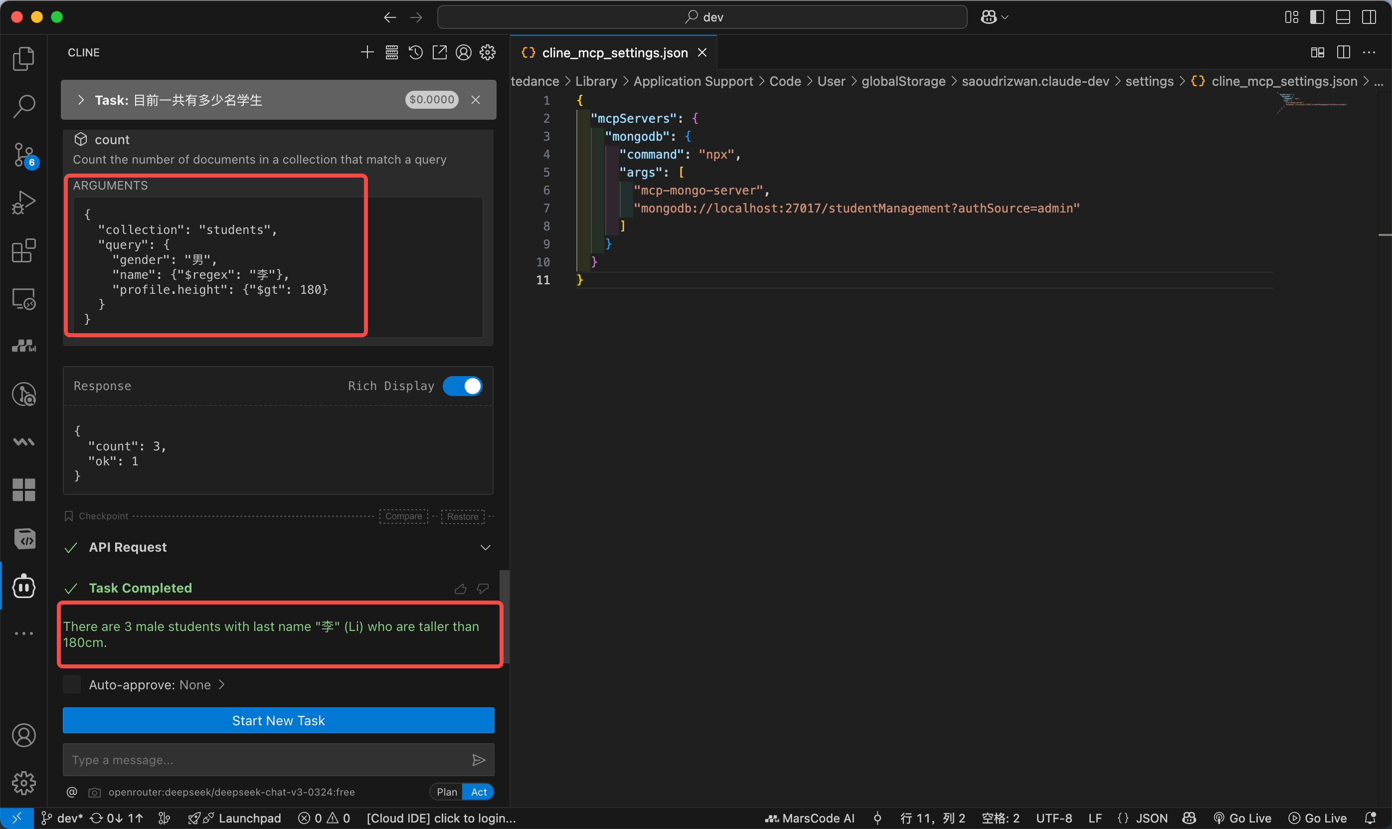Toggle Rich Display switch

point(462,386)
